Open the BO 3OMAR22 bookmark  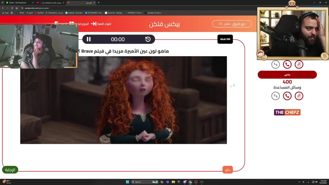click(x=94, y=13)
